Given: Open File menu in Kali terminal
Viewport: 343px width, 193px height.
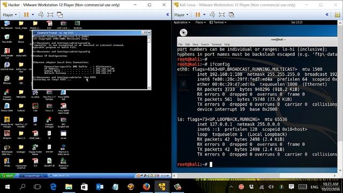Looking at the screenshot, I should point(181,44).
